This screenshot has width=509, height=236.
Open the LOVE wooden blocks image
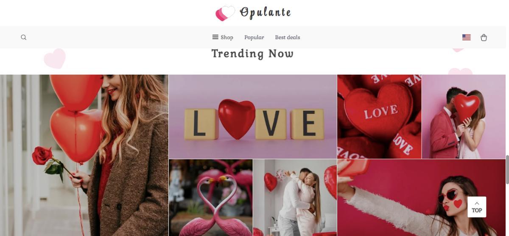coord(253,117)
